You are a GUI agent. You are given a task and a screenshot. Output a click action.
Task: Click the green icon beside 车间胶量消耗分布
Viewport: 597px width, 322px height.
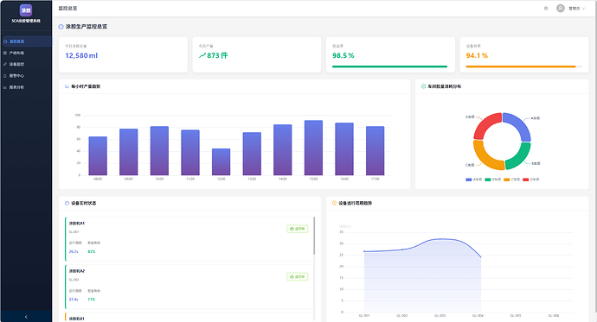tap(423, 86)
